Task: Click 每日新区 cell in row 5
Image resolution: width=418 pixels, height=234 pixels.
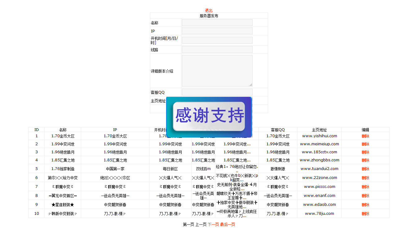Action: [x=170, y=169]
